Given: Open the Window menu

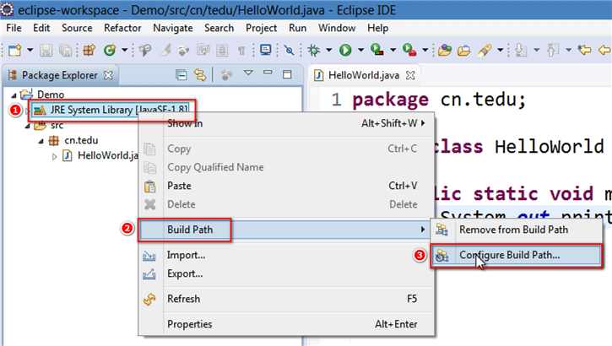Looking at the screenshot, I should point(337,28).
